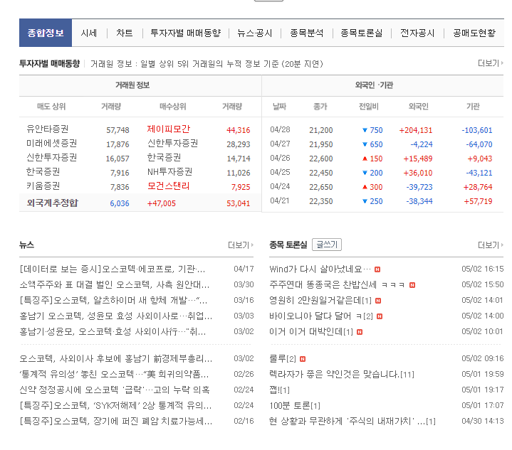Click institution value +57,719 for 04/21
This screenshot has height=450, width=512.
478,201
